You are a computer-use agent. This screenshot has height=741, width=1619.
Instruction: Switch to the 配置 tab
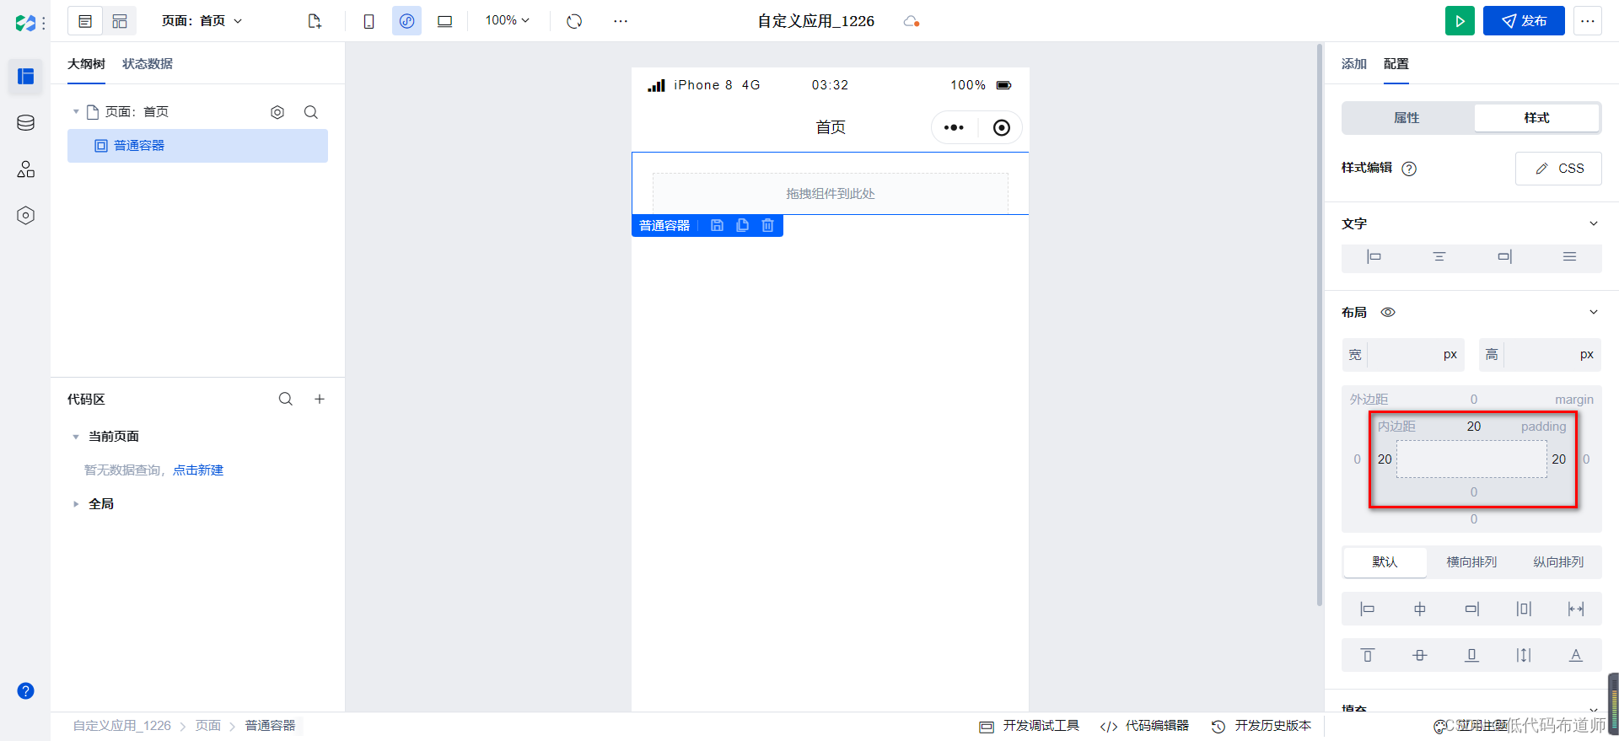(x=1396, y=64)
